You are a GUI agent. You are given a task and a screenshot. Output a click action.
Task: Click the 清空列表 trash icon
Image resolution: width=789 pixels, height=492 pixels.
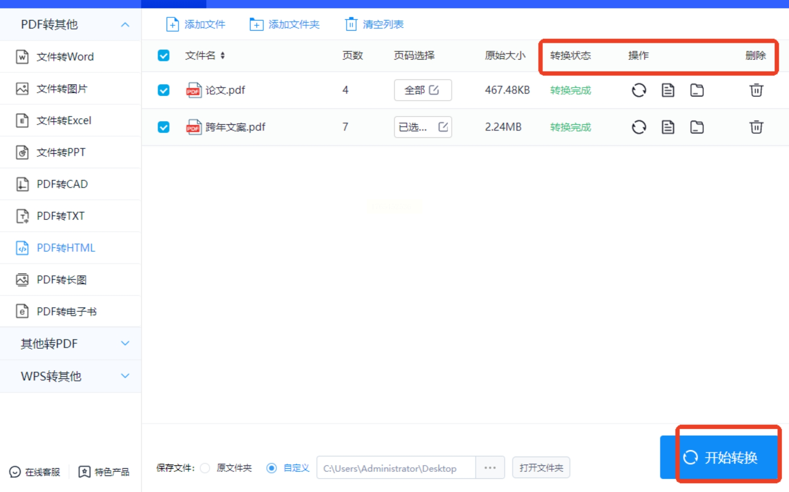pos(351,24)
